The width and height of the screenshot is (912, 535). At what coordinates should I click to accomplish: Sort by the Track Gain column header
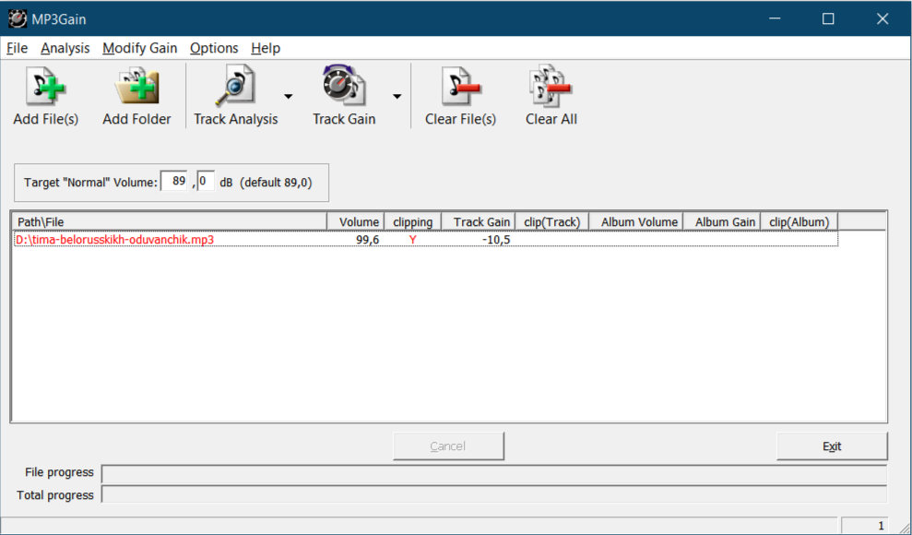click(x=478, y=221)
